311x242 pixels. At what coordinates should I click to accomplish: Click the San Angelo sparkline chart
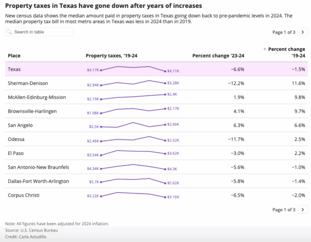[133, 125]
